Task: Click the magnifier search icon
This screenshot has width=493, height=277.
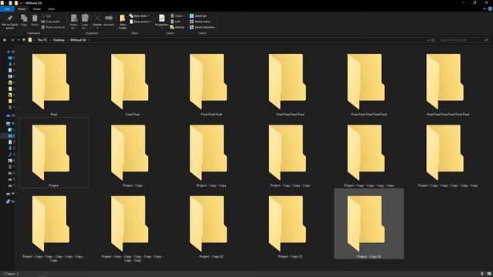Action: pos(486,40)
